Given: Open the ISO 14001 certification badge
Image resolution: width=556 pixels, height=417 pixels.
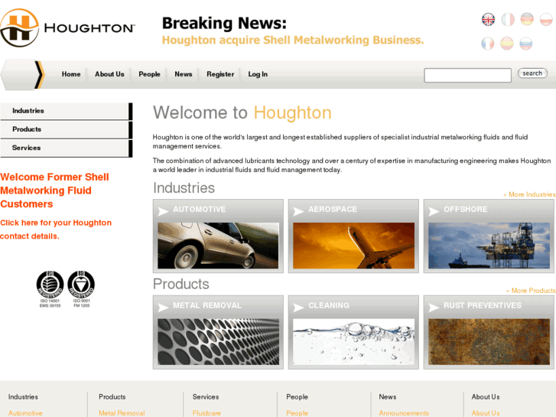Looking at the screenshot, I should click(50, 289).
